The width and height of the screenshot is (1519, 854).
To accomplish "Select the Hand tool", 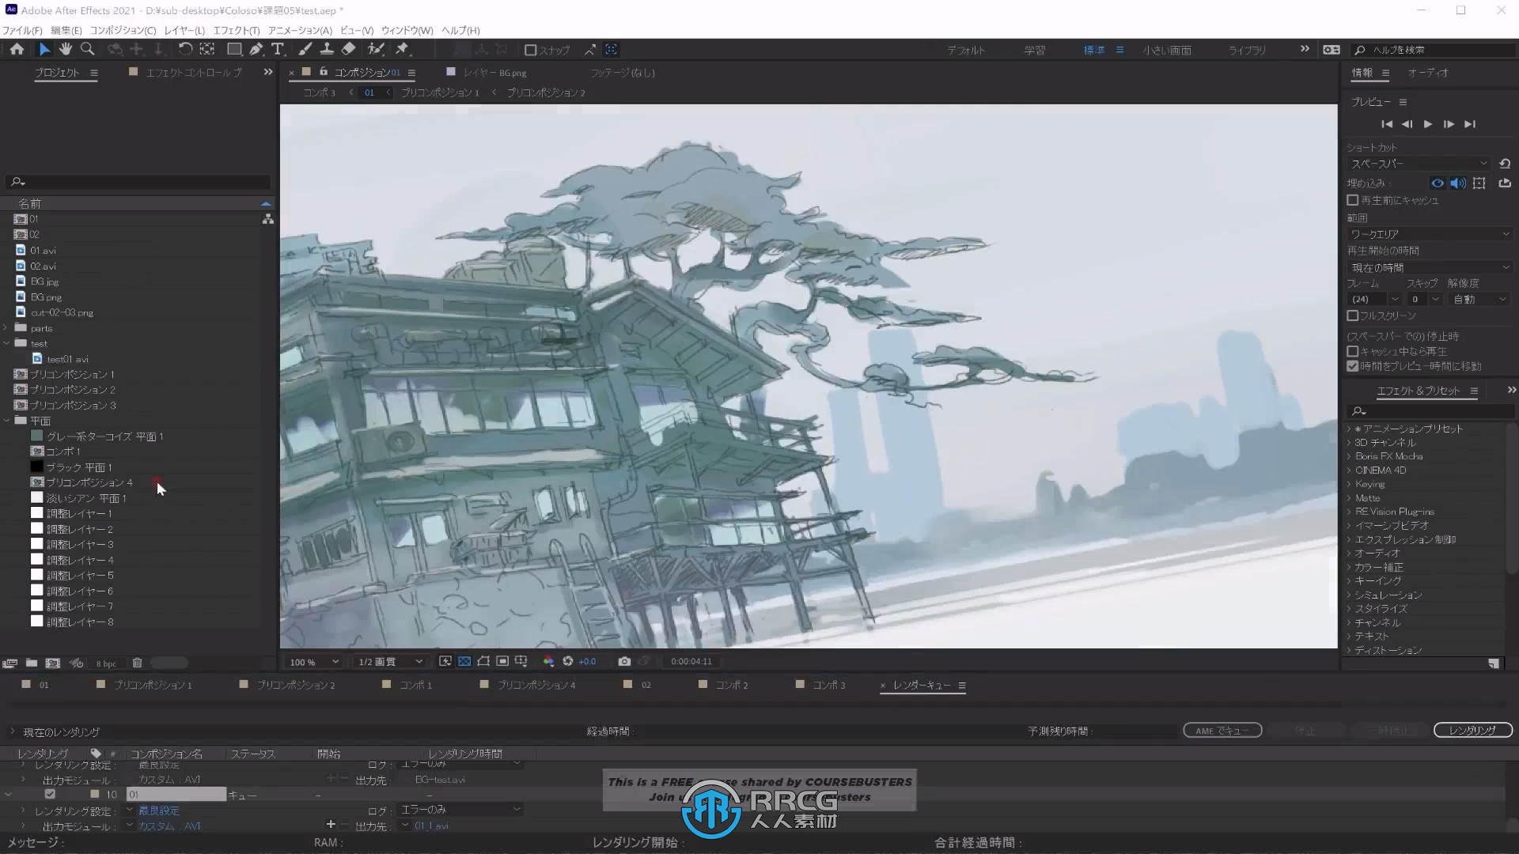I will coord(66,49).
